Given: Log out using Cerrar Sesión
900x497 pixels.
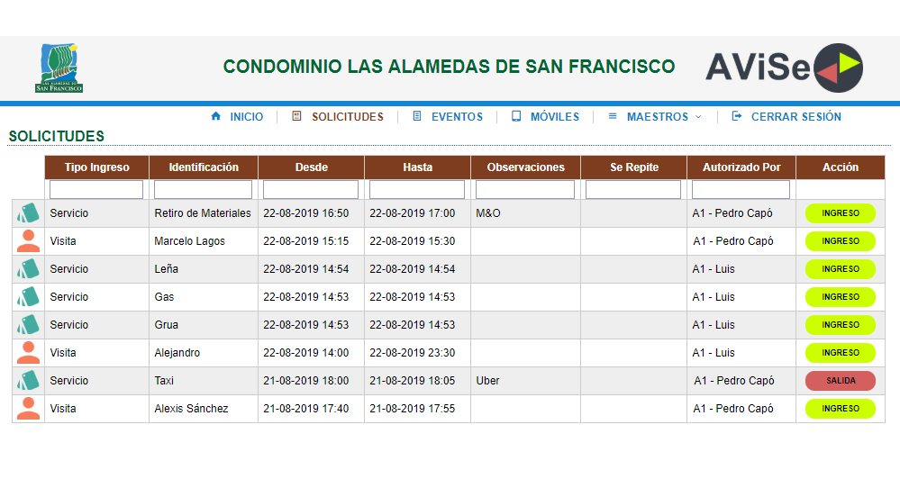Looking at the screenshot, I should (786, 117).
